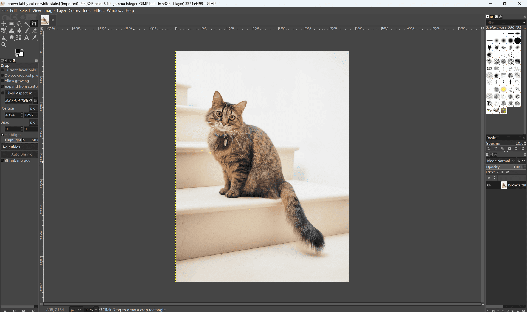
Task: Select the Crop tool
Action: (x=34, y=24)
